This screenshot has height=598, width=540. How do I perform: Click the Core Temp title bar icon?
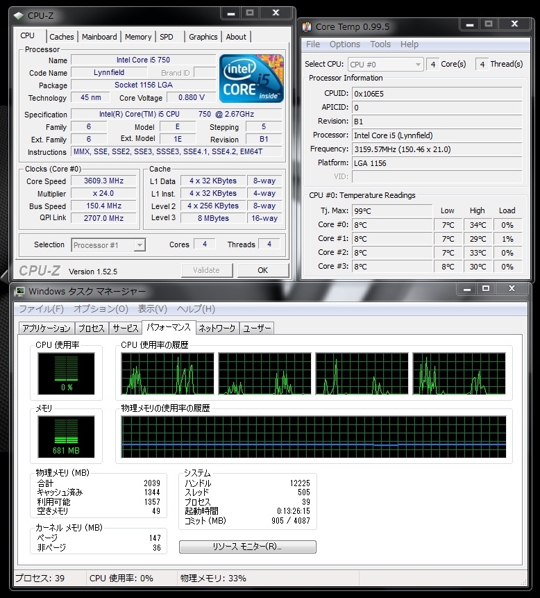coord(307,26)
